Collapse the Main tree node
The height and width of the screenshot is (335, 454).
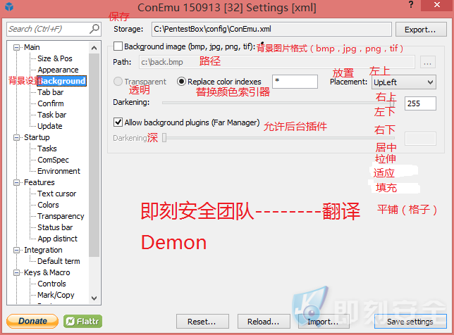[16, 47]
